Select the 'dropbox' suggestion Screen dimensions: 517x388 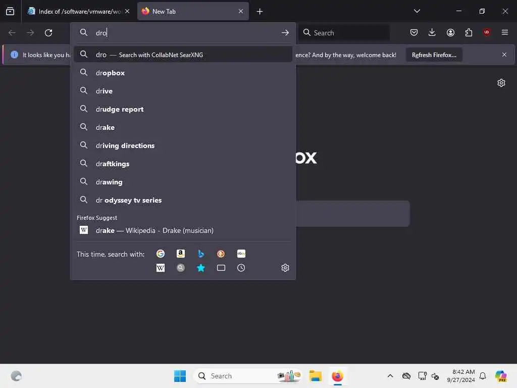tap(183, 73)
